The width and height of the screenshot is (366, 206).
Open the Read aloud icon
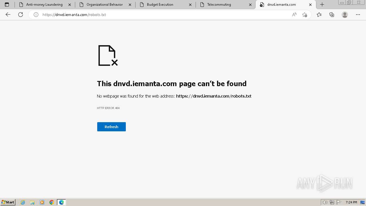click(294, 15)
